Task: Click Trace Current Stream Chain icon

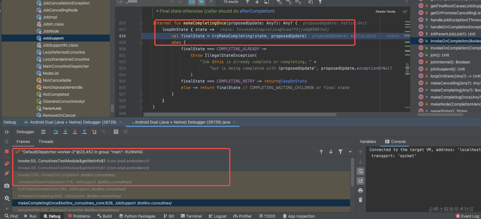Action: [x=126, y=132]
